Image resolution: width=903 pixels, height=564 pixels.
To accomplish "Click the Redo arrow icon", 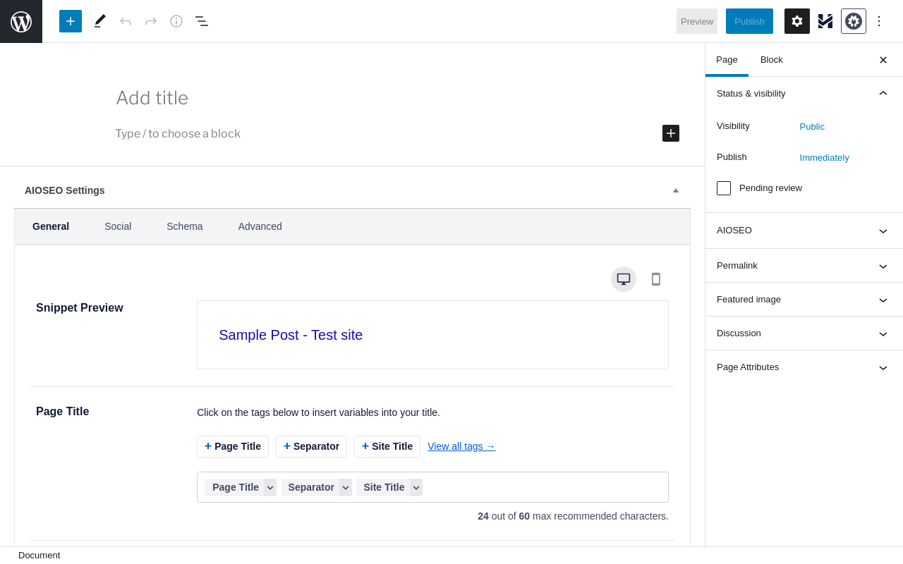I will point(151,21).
